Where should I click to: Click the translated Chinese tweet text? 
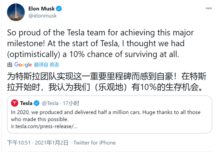click(x=107, y=82)
